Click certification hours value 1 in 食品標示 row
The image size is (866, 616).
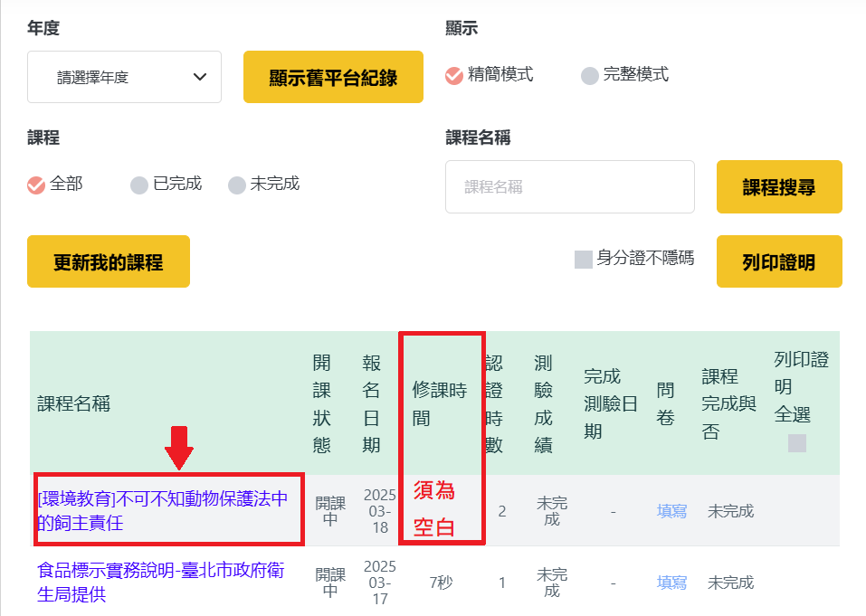(x=501, y=583)
